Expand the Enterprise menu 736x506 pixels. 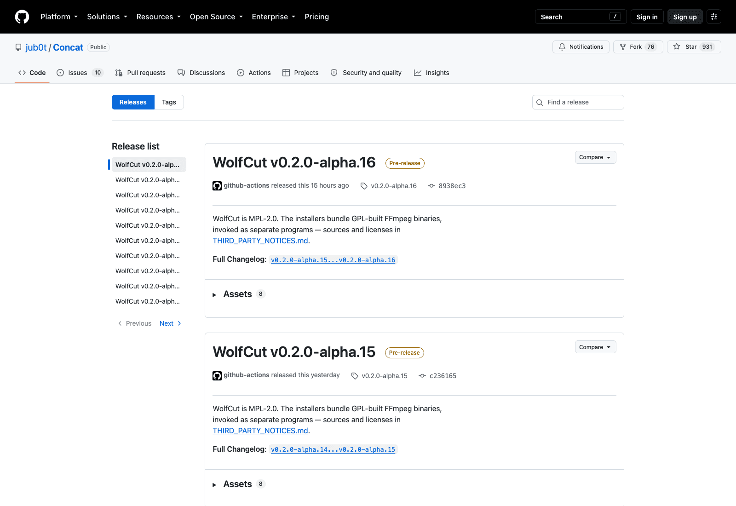[x=273, y=17]
